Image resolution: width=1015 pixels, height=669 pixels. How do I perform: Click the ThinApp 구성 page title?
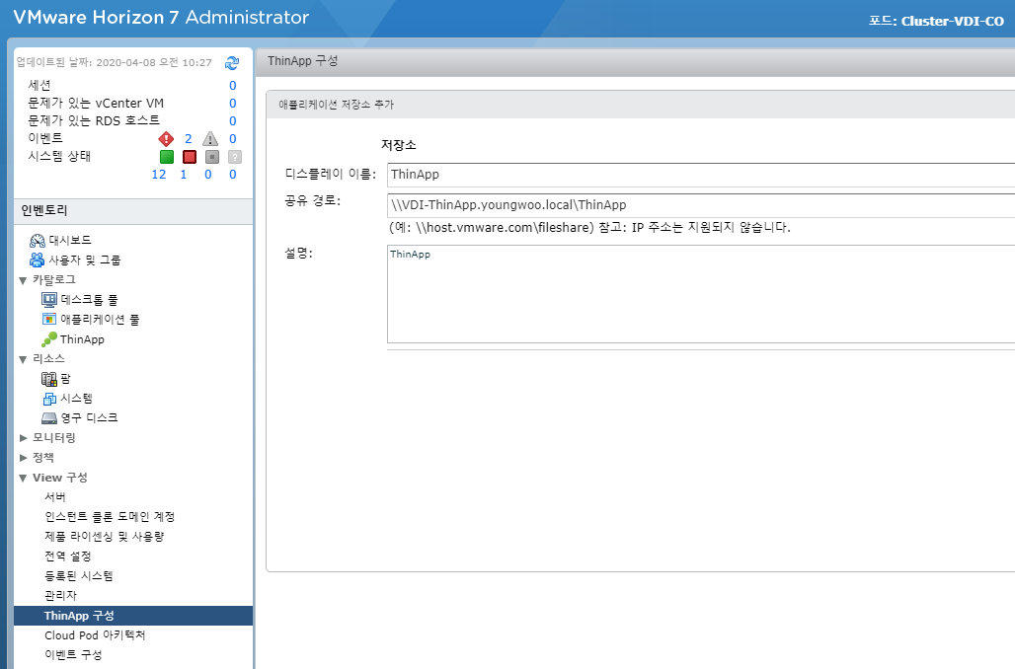pos(302,61)
